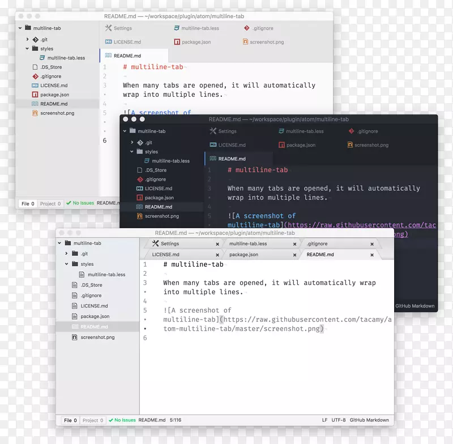
Task: Click the Project 0 status bar button
Action: (93, 420)
